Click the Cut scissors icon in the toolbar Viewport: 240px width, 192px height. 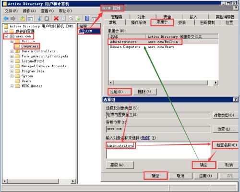(x=39, y=19)
